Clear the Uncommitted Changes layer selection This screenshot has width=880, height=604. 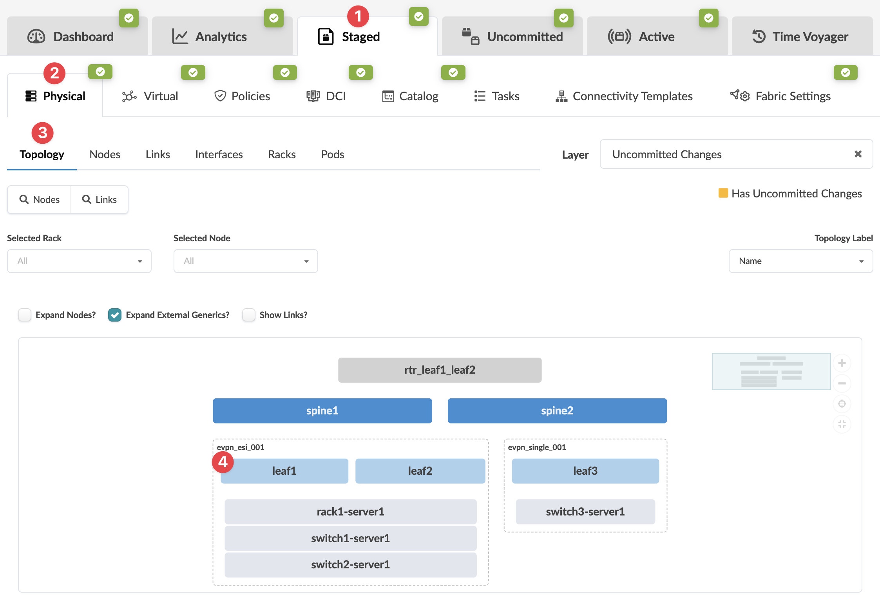click(x=858, y=154)
